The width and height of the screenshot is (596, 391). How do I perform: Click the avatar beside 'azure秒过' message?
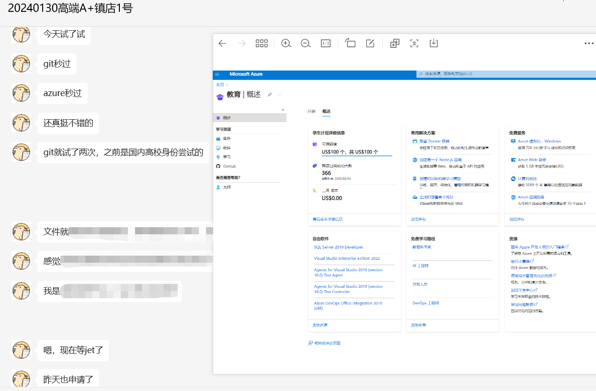[21, 93]
